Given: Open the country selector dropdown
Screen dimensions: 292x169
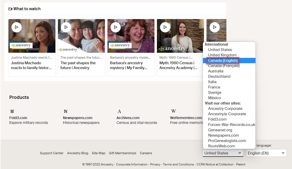Looking at the screenshot, I should point(223,153).
